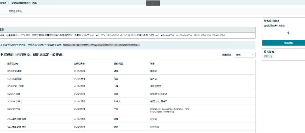The width and height of the screenshot is (305, 133).
Task: Click the Shenzhen ; Guangzhou cities cell
Action: (x=170, y=110)
